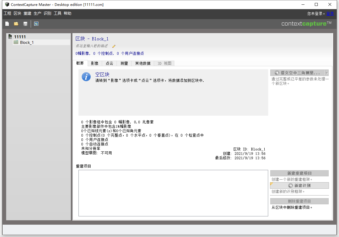The image size is (339, 237).
Task: Maximize the ContextCapture Master window
Action: (316, 4)
